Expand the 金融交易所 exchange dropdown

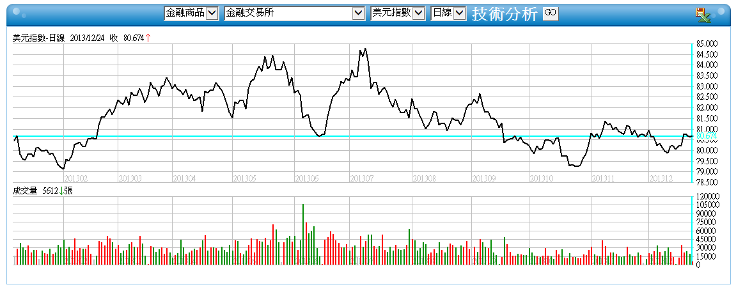click(295, 13)
